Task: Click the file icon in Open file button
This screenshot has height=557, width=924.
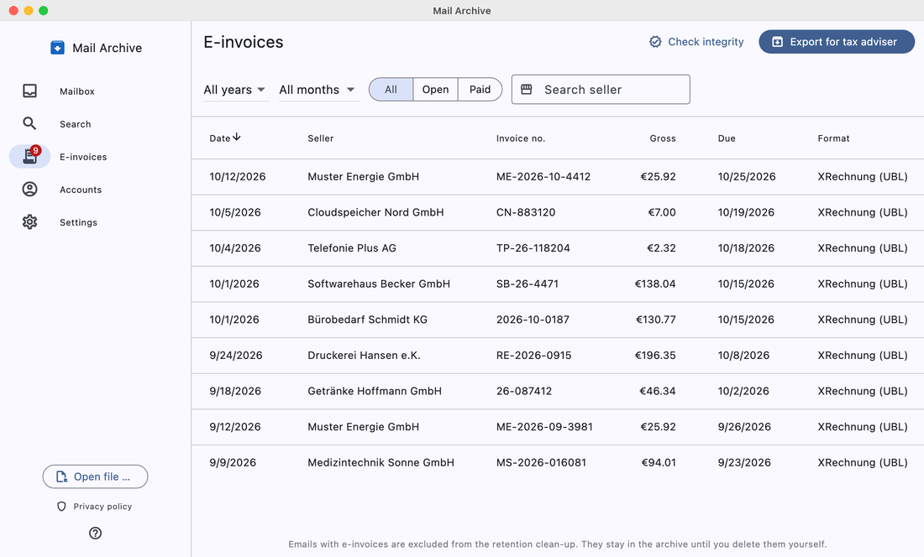Action: point(61,476)
